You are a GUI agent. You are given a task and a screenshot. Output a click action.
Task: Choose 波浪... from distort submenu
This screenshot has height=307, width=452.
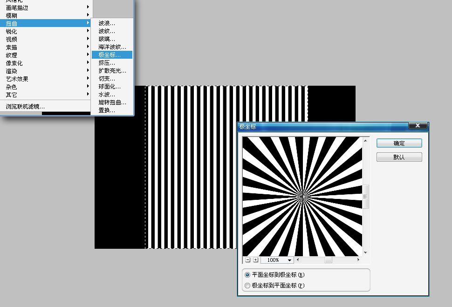112,23
